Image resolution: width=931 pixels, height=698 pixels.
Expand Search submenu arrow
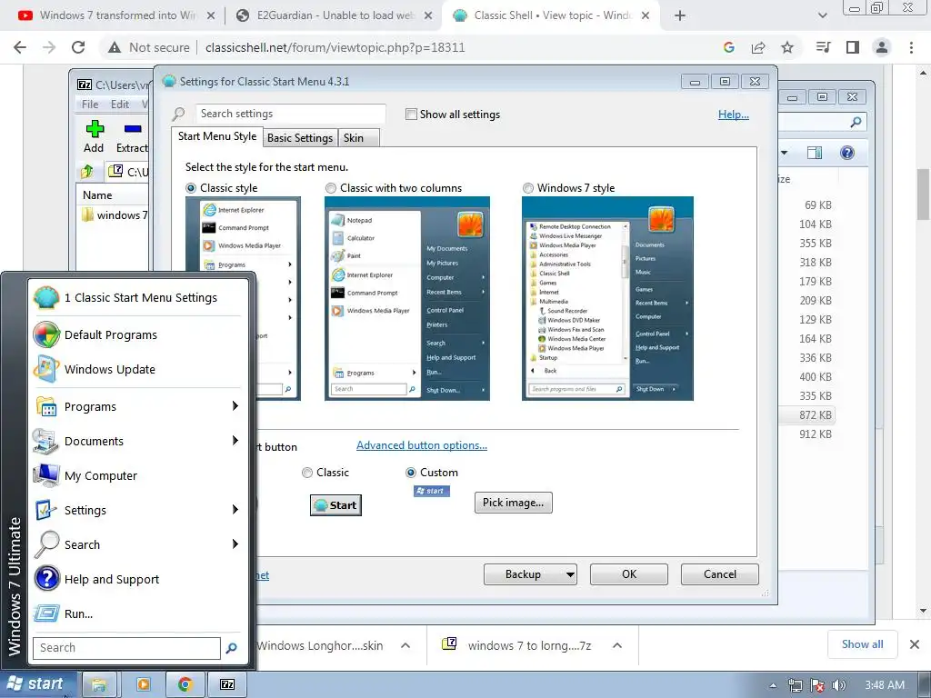coord(235,543)
